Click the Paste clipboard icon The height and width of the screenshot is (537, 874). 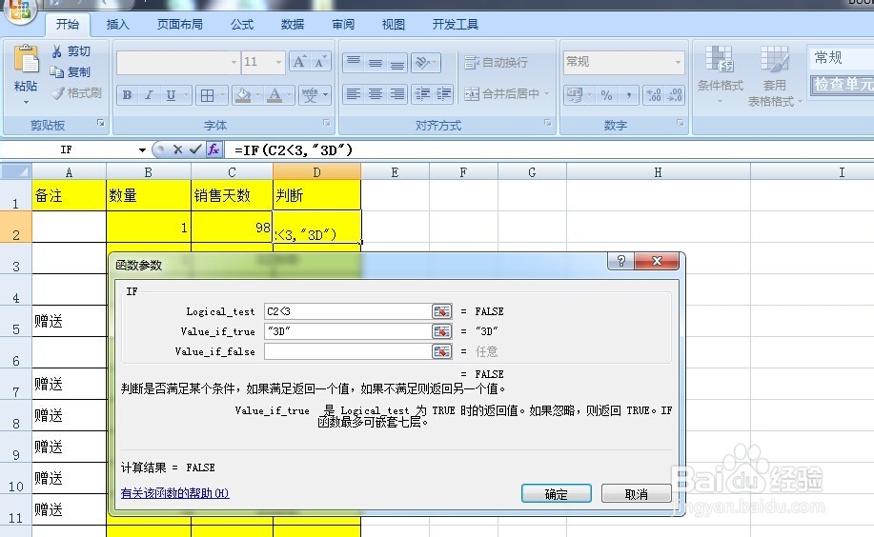[x=26, y=60]
